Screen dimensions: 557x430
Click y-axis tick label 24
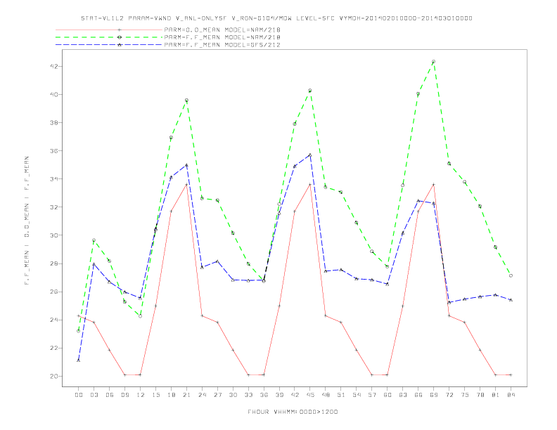click(x=54, y=320)
